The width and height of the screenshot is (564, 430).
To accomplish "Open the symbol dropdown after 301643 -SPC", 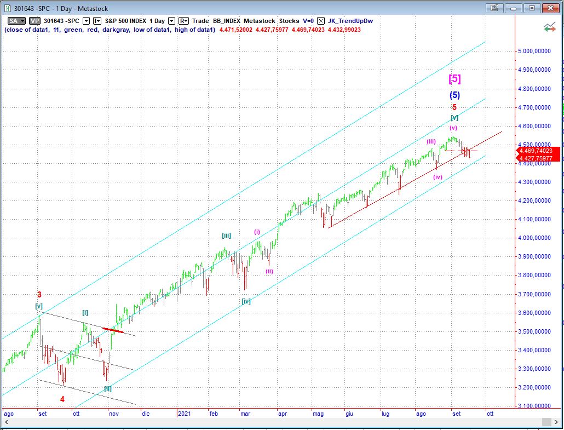I will [x=86, y=21].
